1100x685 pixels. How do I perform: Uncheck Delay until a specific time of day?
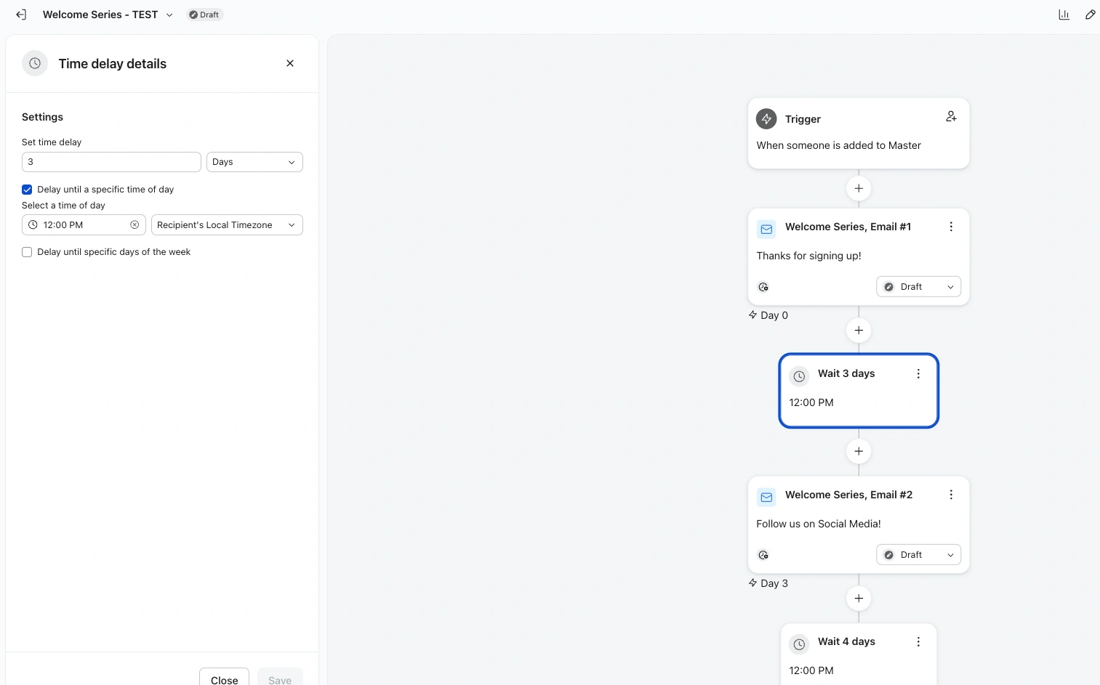27,190
